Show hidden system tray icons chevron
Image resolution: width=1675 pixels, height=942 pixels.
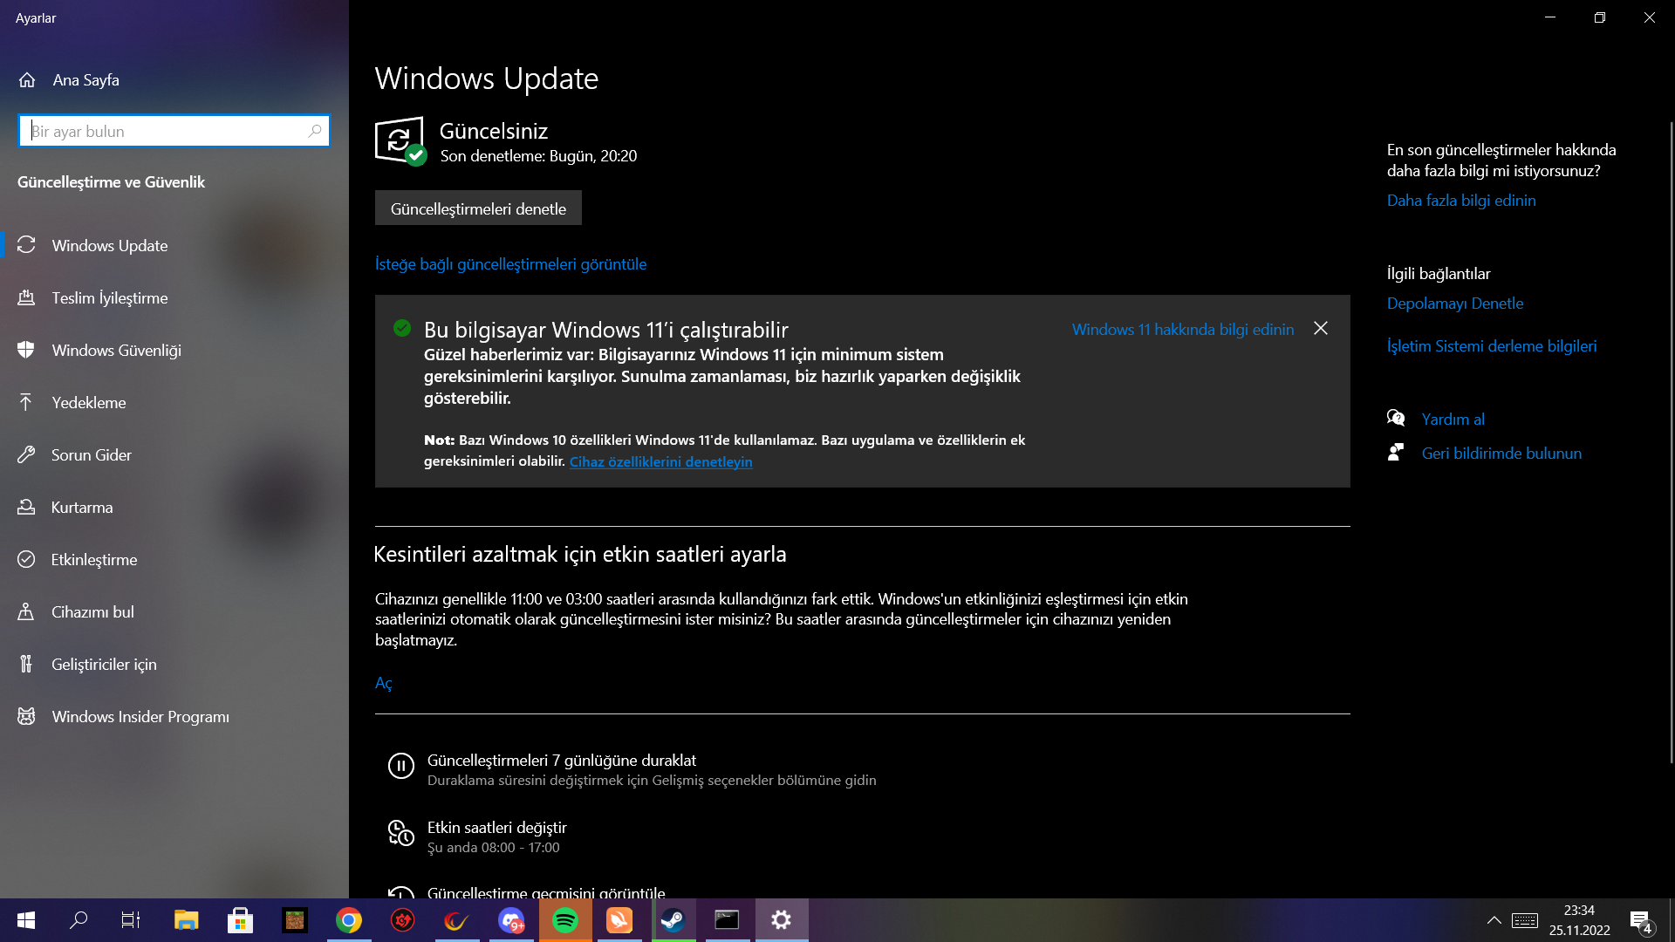click(x=1494, y=920)
